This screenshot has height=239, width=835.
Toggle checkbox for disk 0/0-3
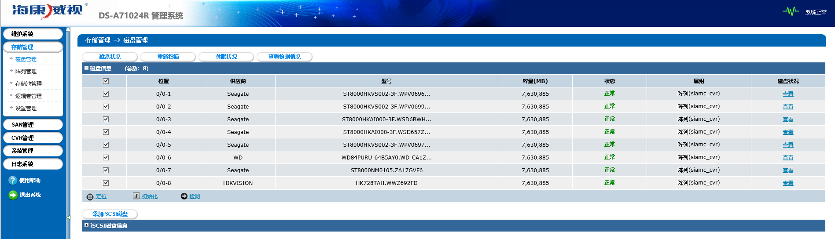[106, 119]
